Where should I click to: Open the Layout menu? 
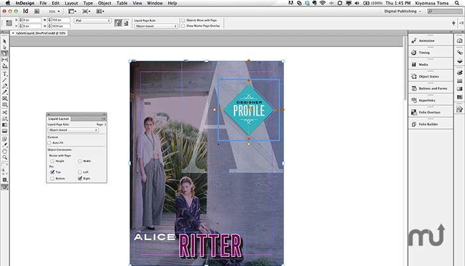(71, 3)
